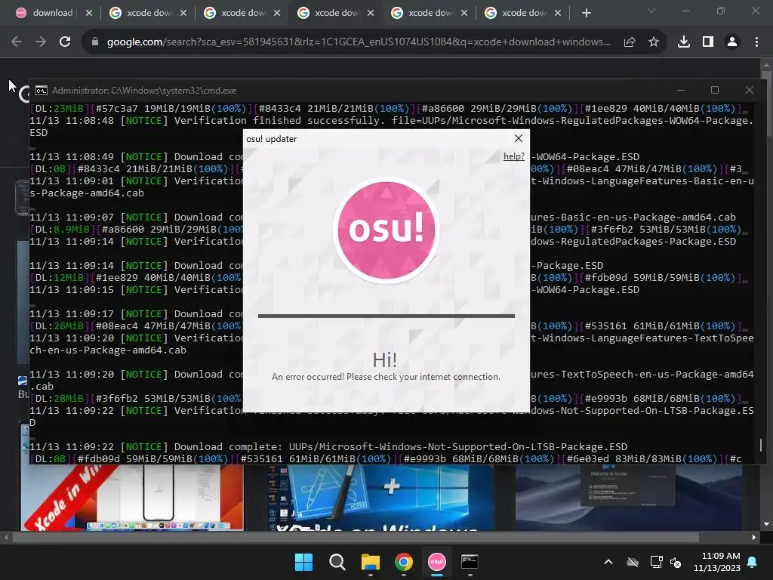
Task: Click the vertical scrollbar up arrow
Action: point(766,65)
